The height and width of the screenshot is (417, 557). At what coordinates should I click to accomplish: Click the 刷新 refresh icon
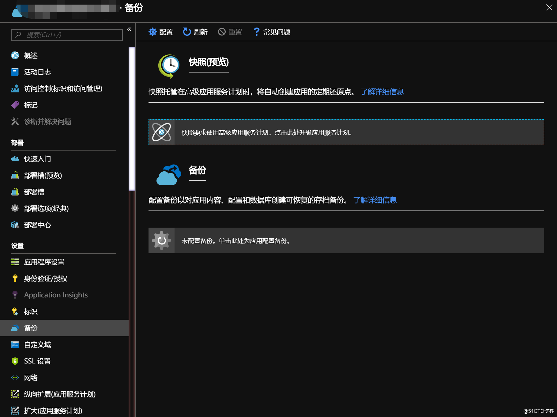click(187, 32)
